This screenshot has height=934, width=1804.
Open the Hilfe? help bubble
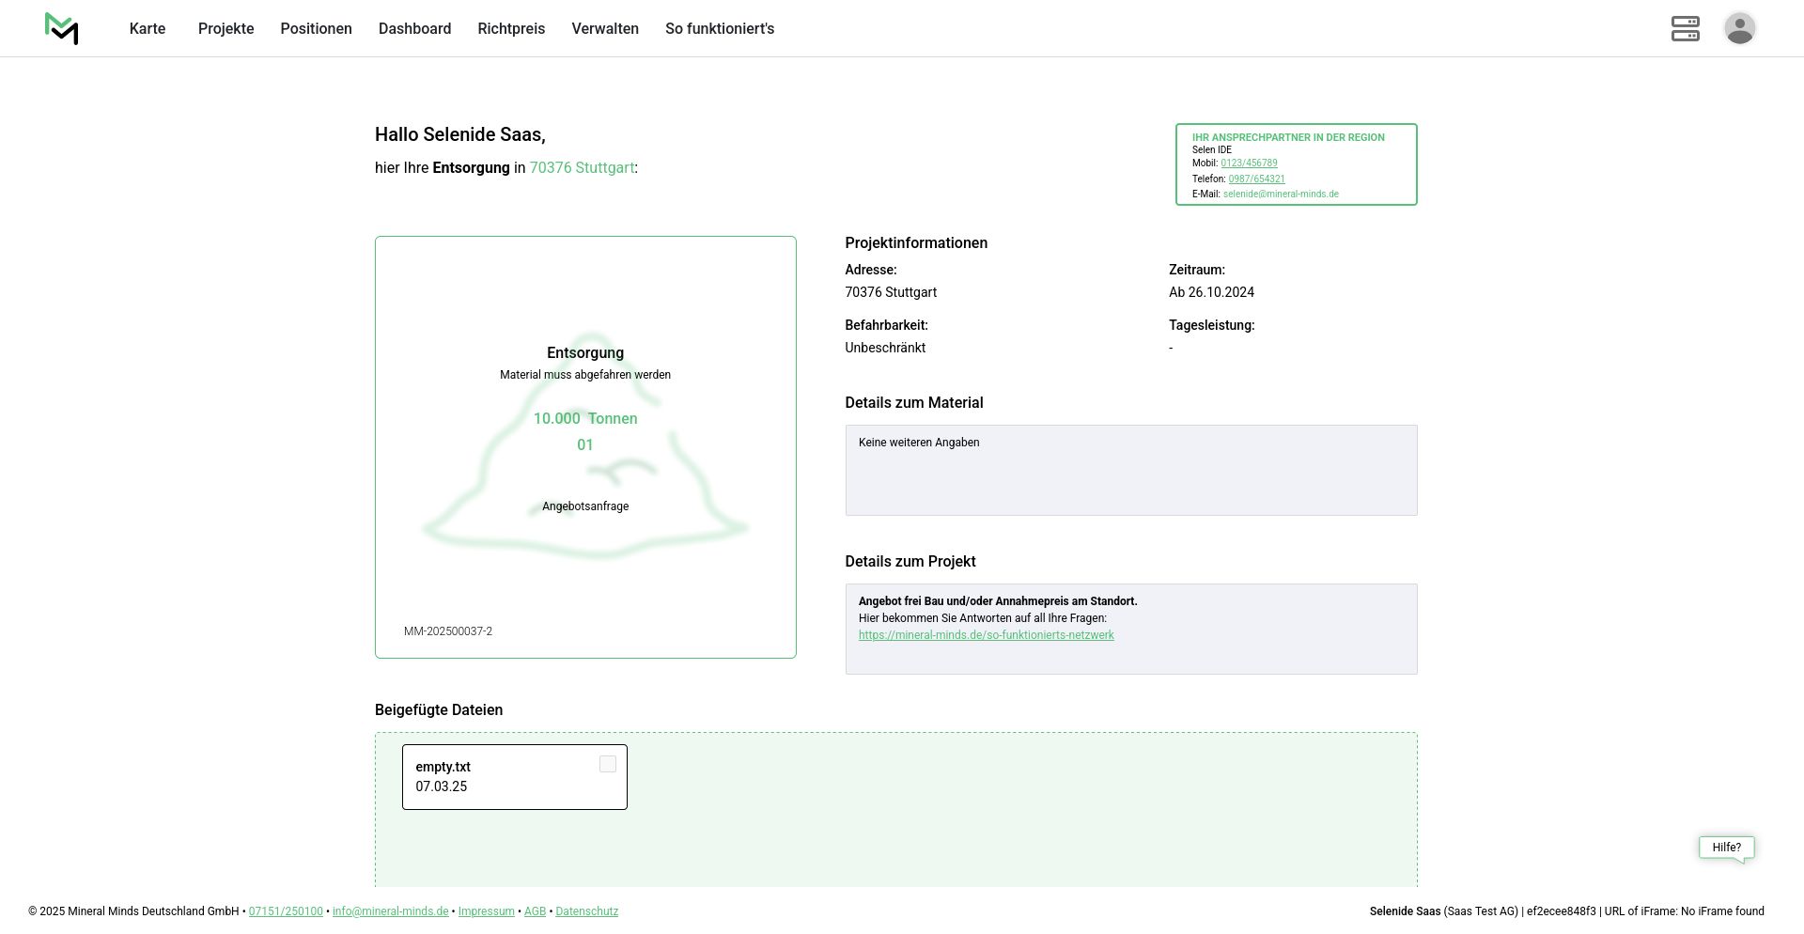[x=1726, y=848]
